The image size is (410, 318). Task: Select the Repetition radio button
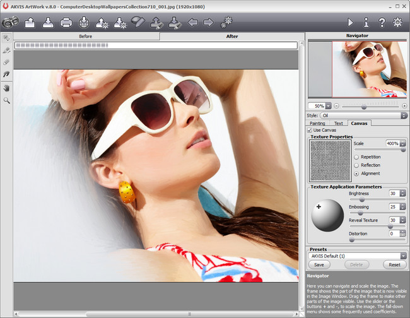[x=357, y=156]
